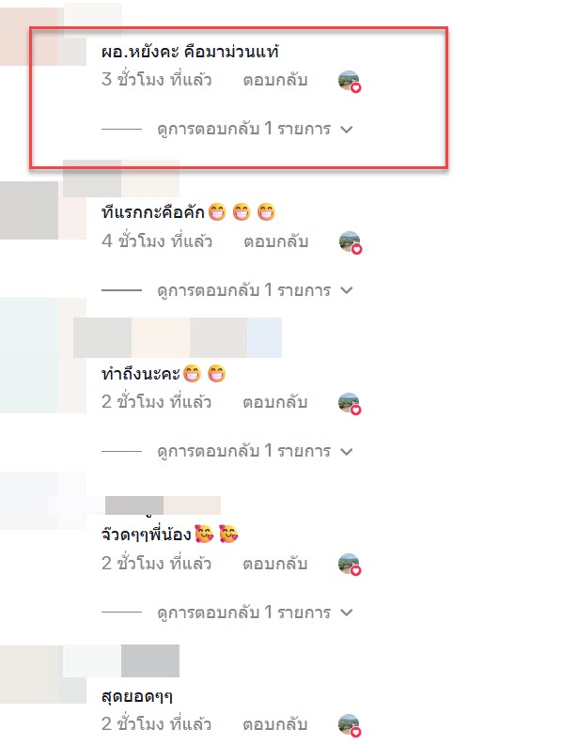Open blurred username above ทีแรกกะคือคัก comment
The image size is (577, 745).
(121, 178)
